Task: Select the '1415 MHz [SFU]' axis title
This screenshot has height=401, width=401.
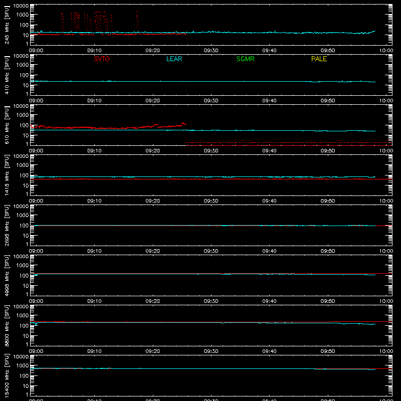Action: click(7, 175)
